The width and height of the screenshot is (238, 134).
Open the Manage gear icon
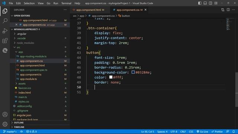click(5, 124)
